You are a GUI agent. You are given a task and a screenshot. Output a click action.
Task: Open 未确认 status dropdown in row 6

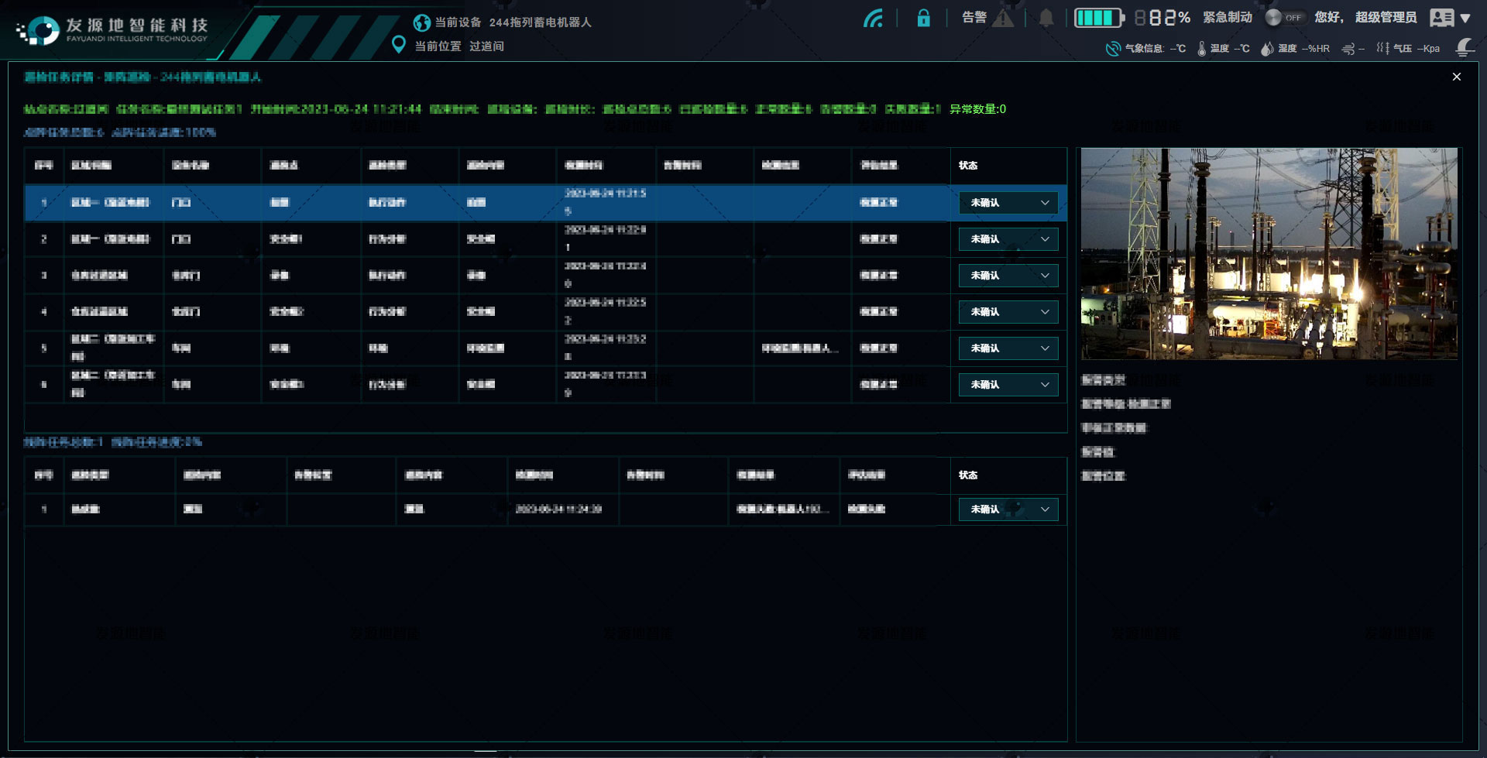pos(1008,385)
